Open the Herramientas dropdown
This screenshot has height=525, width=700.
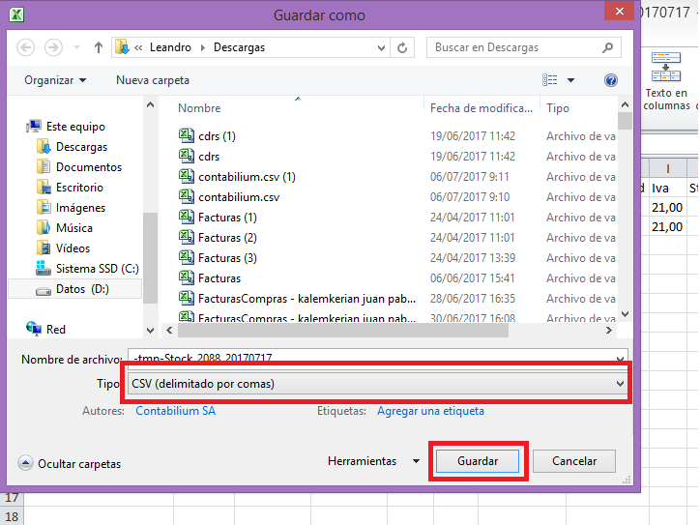point(373,461)
